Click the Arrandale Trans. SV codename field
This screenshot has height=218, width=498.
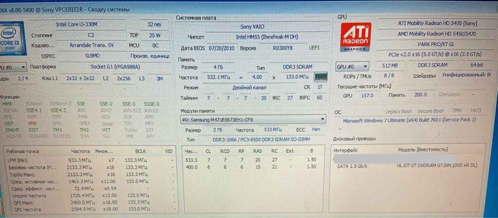click(x=92, y=45)
